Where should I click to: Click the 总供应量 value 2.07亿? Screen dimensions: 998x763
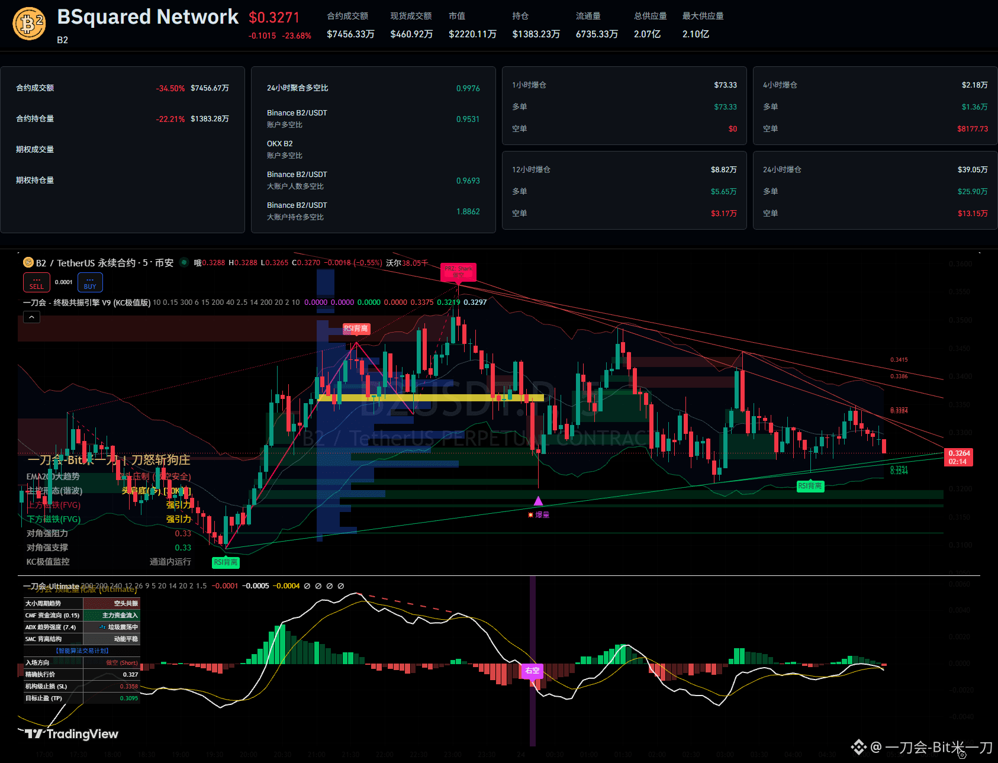point(647,34)
